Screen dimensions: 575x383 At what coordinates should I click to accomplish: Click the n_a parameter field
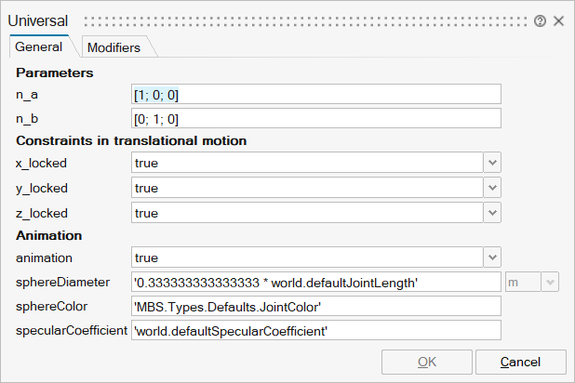(x=316, y=95)
